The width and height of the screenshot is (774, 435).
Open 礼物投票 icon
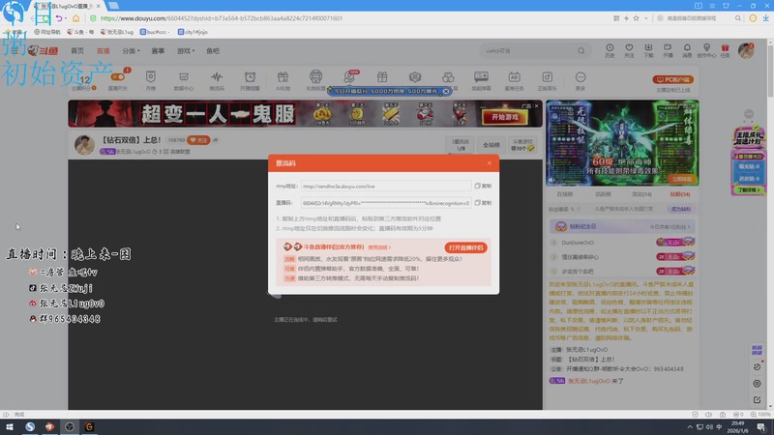coord(316,80)
